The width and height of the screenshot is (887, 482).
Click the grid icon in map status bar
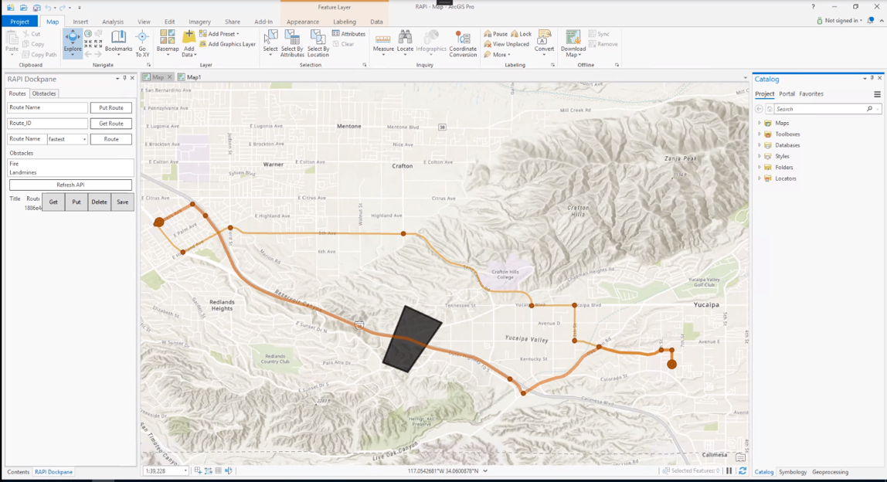tap(219, 470)
